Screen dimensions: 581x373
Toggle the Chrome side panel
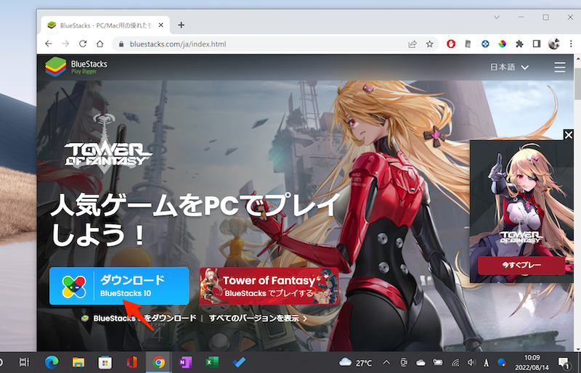pyautogui.click(x=536, y=44)
